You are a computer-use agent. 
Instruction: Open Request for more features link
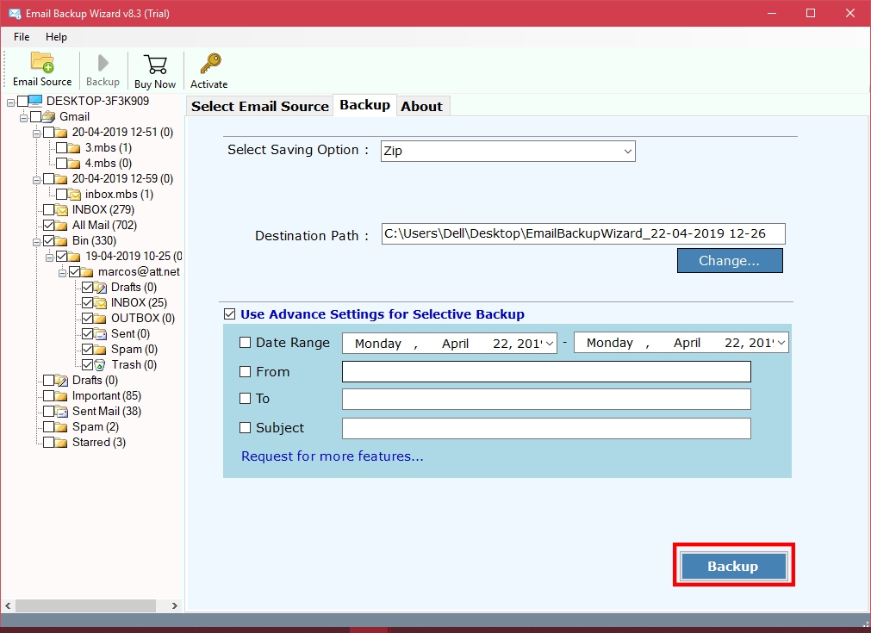333,456
